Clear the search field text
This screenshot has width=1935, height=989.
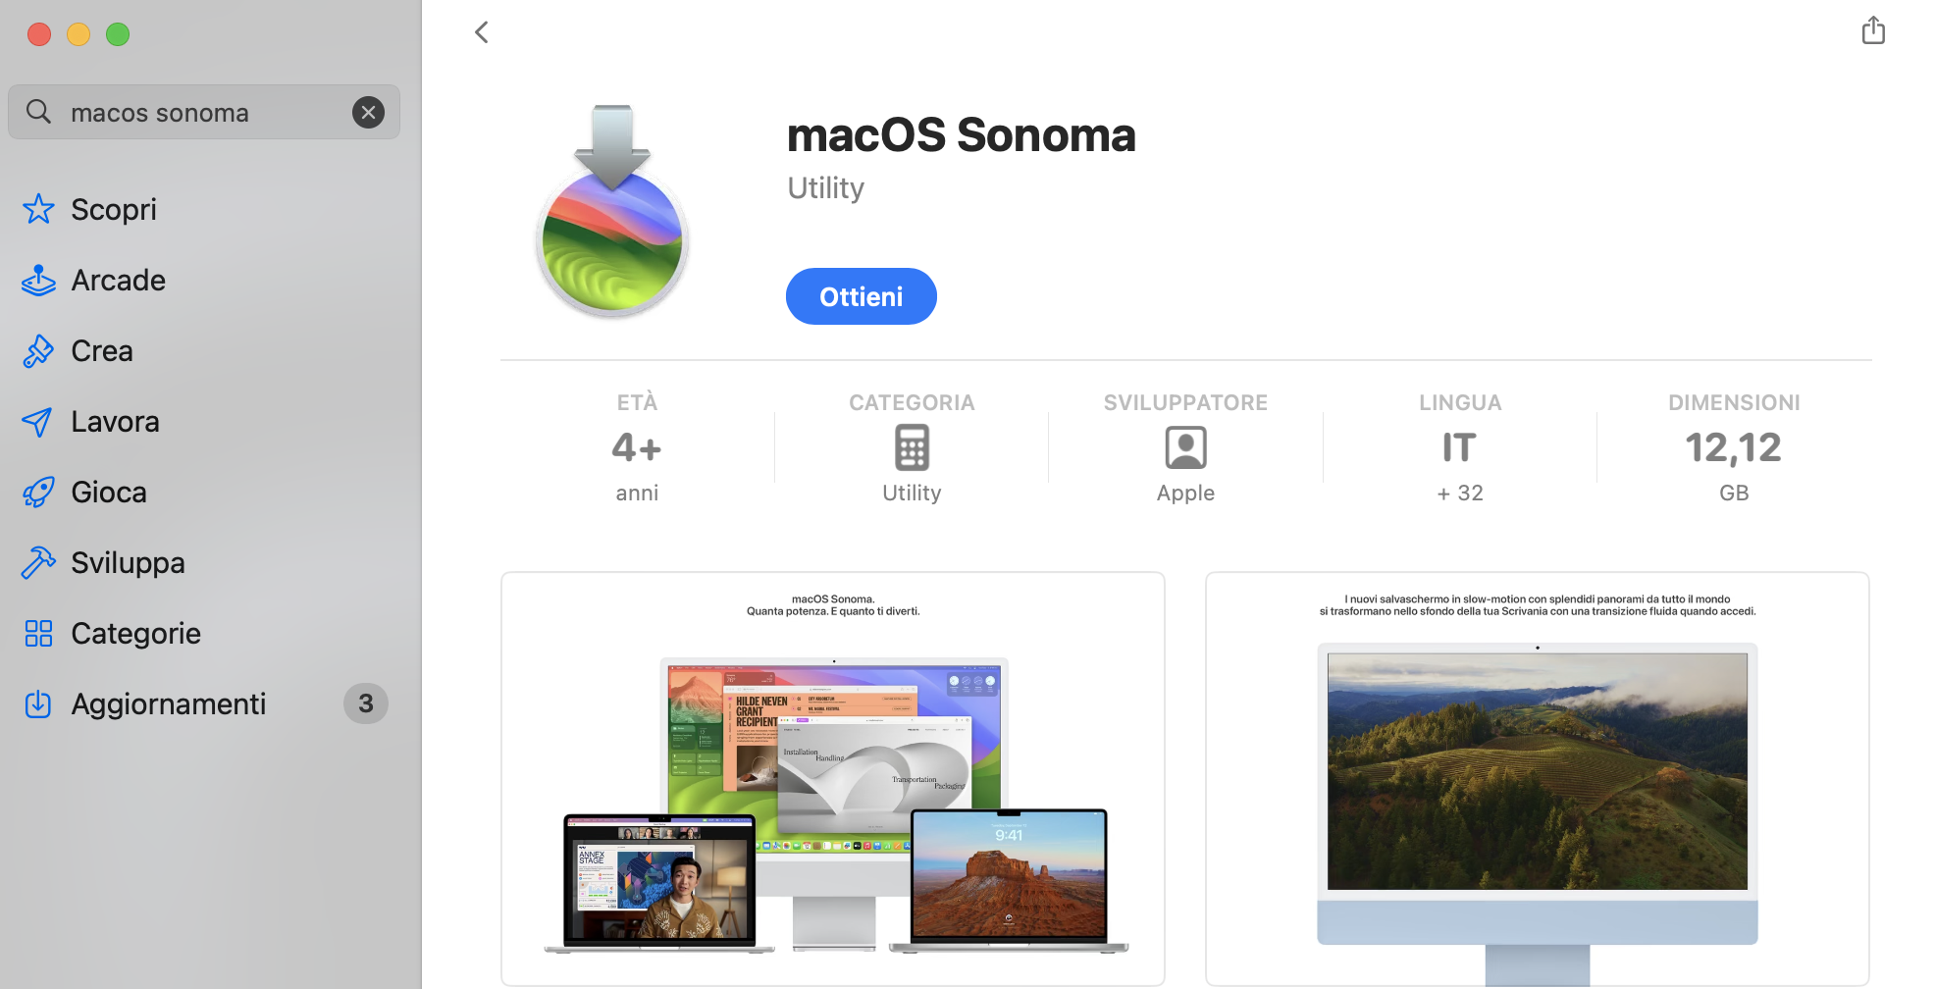(368, 113)
